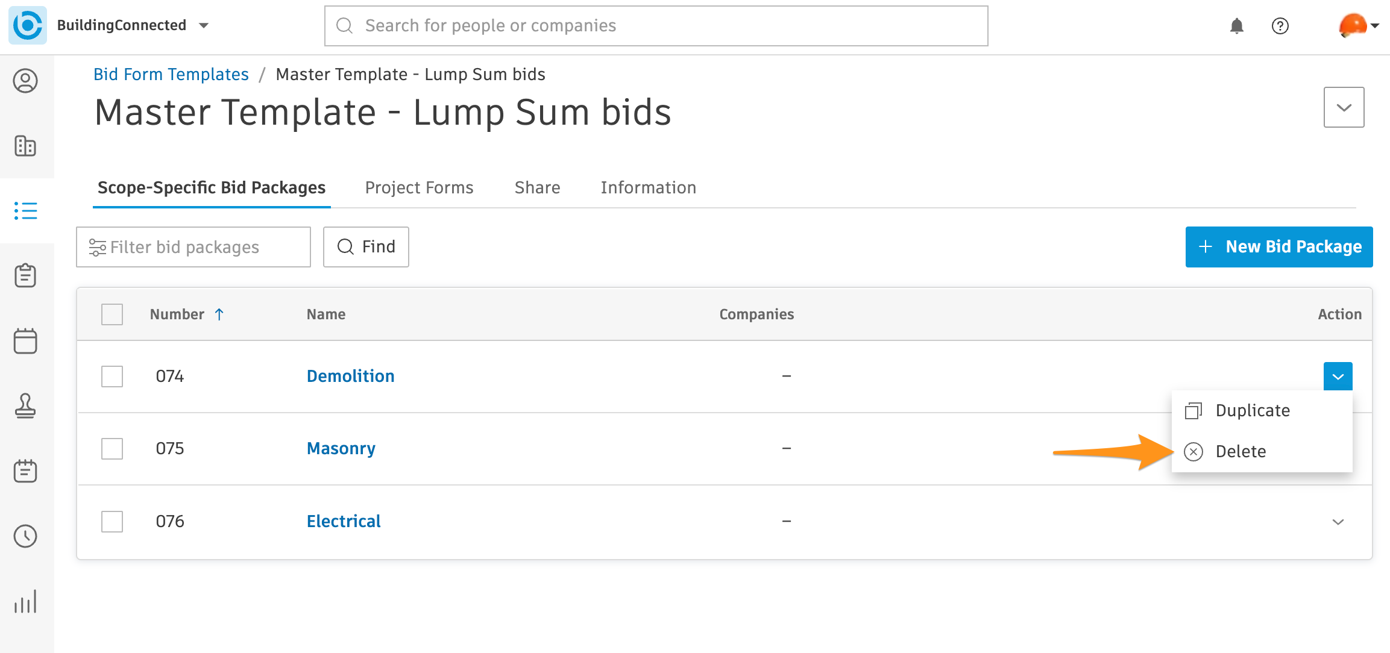This screenshot has width=1390, height=653.
Task: Open the BuildingConnected app switcher dropdown
Action: [x=204, y=25]
